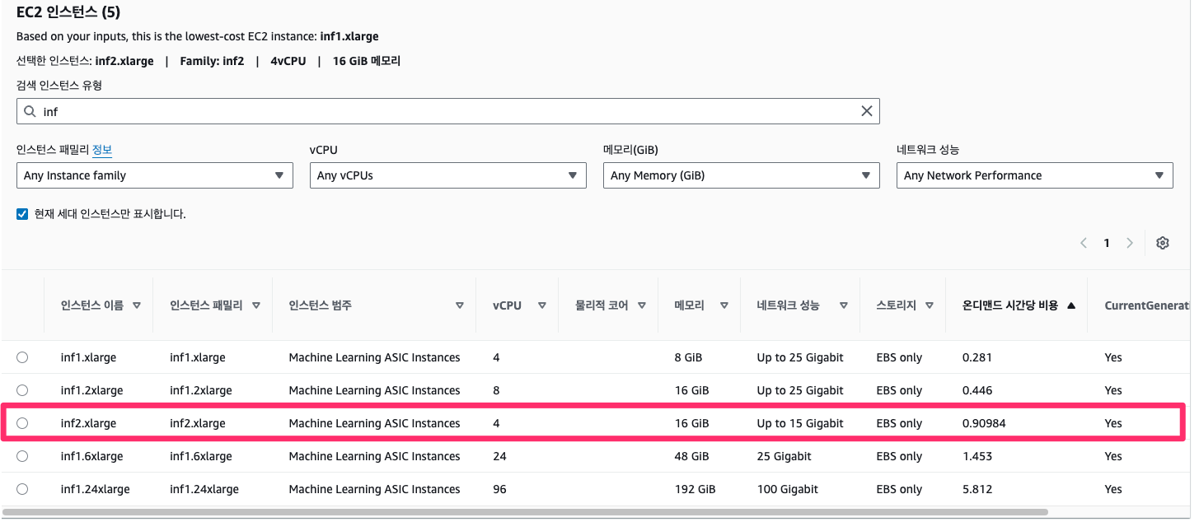Screen dimensions: 1199x522
Task: Click vCPU value 24 cell
Action: (499, 456)
